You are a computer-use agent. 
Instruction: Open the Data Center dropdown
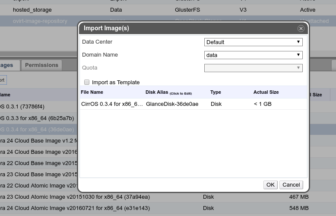(x=253, y=42)
